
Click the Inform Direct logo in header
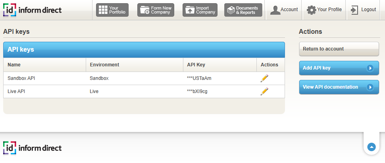[33, 10]
